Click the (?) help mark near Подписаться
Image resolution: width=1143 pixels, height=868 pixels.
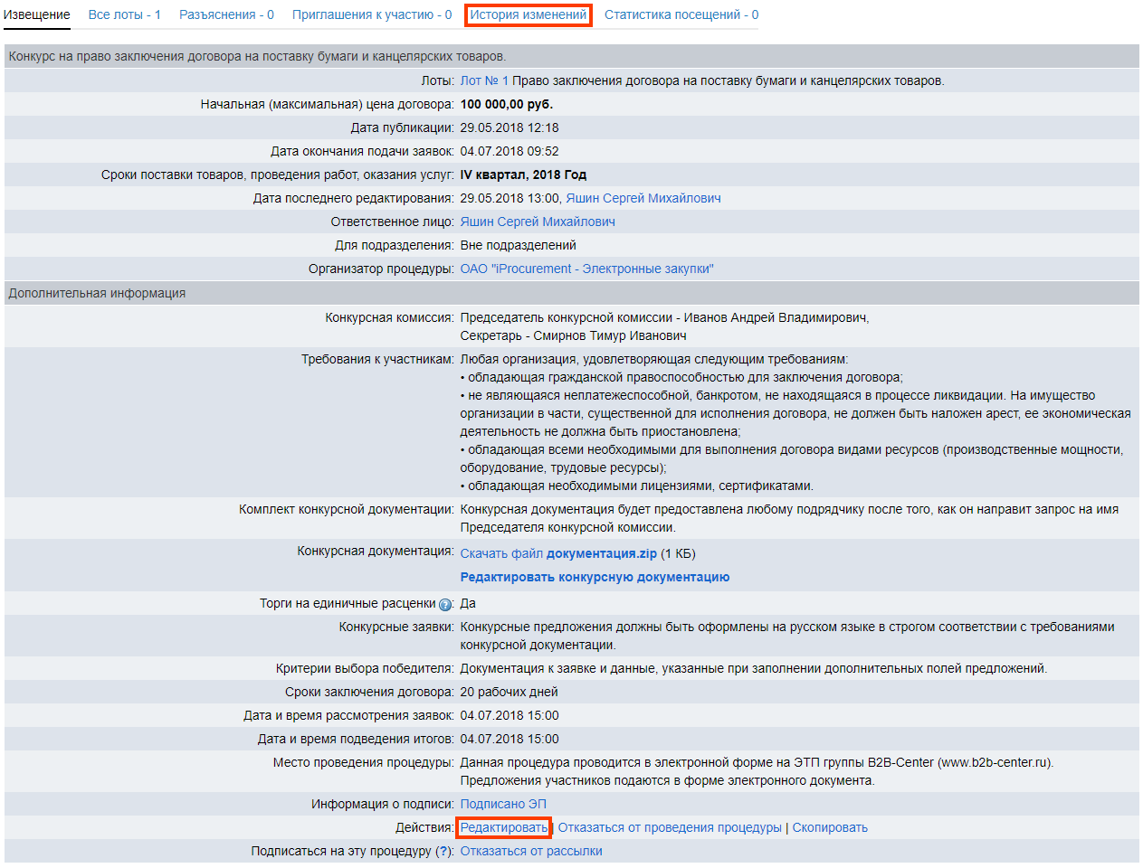click(443, 851)
